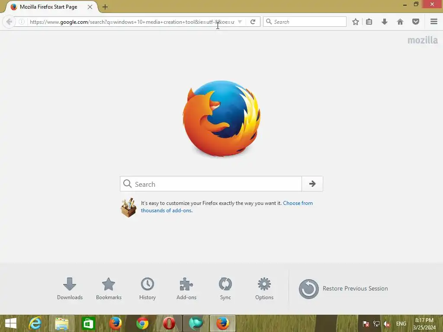
Task: Bookmark this page with the star icon
Action: pyautogui.click(x=356, y=22)
